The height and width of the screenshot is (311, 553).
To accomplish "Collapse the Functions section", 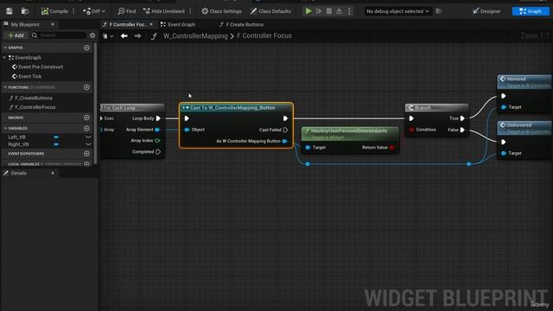I will point(5,87).
